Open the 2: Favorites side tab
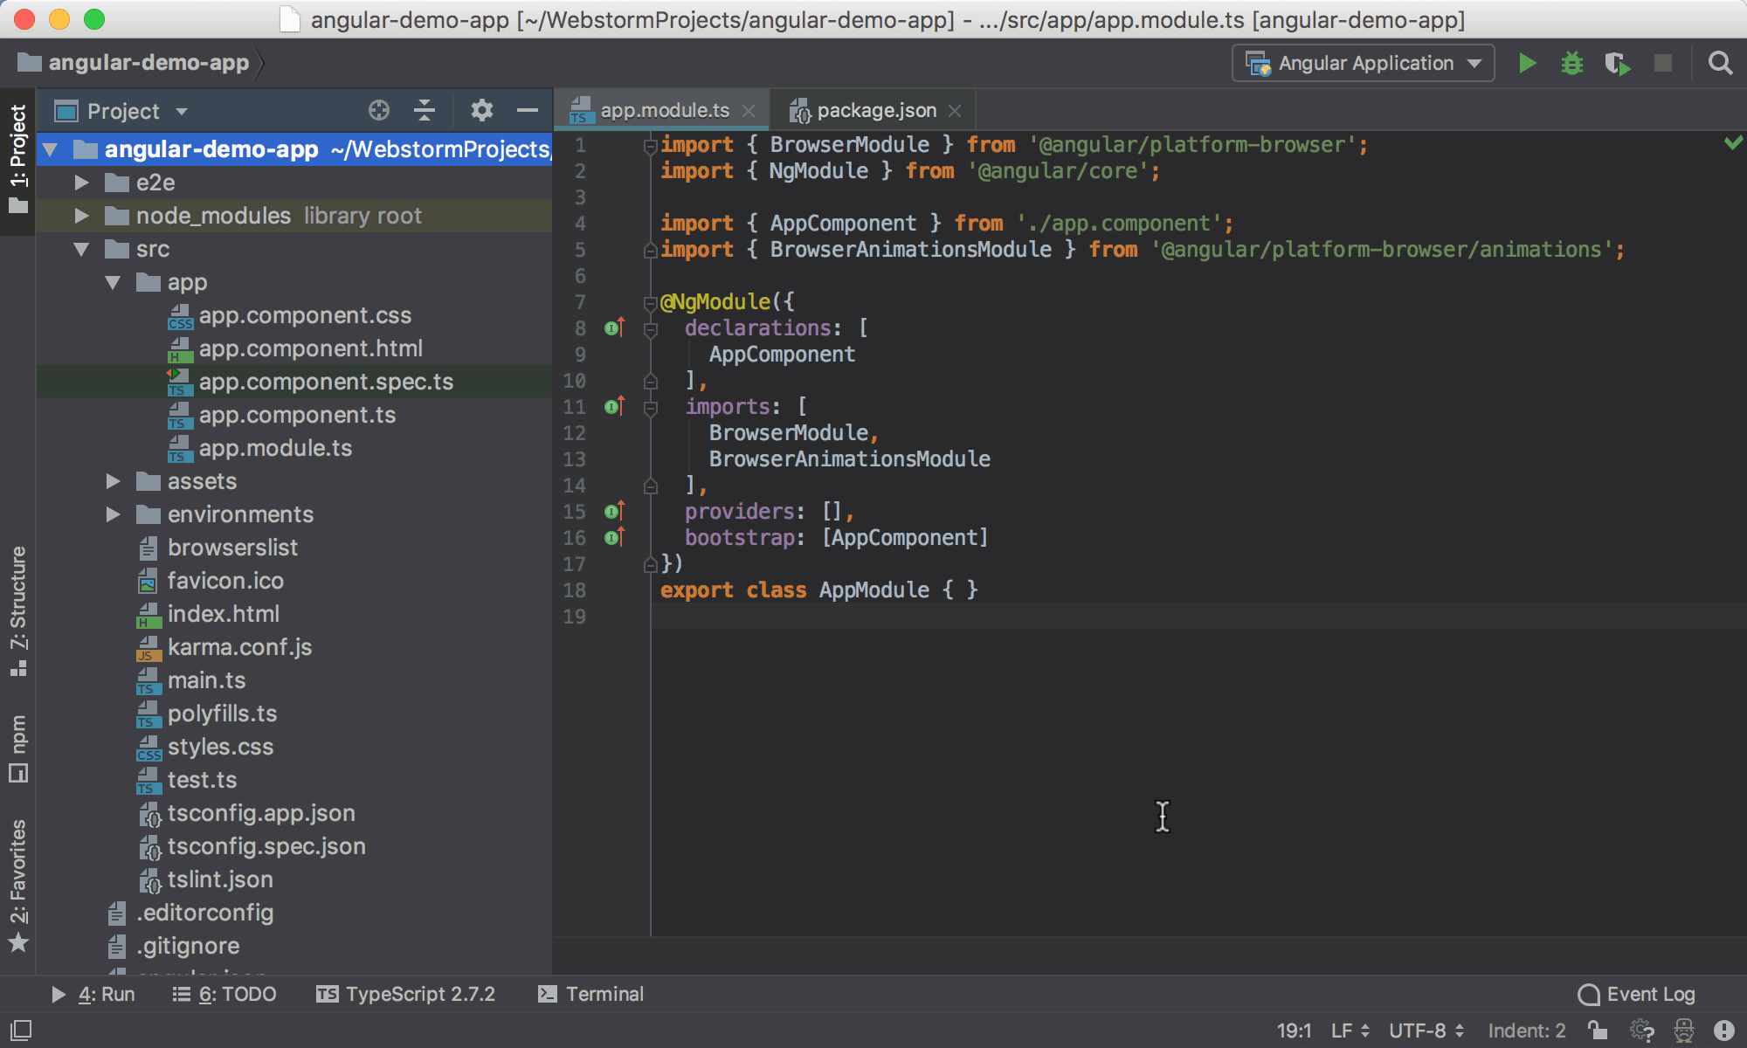This screenshot has width=1747, height=1048. click(17, 886)
